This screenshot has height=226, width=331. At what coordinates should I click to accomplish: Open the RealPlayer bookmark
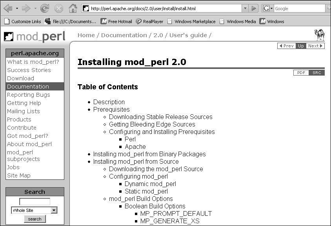[x=149, y=22]
